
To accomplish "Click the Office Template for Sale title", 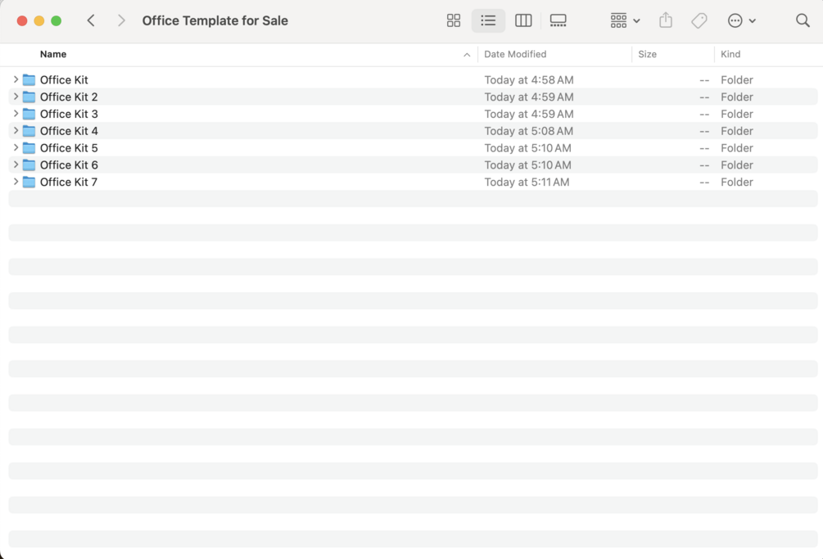I will pos(215,20).
